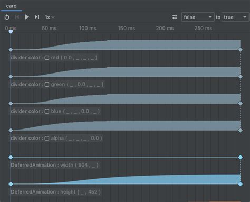Jump to animation end
This screenshot has width=250, height=202.
37,17
